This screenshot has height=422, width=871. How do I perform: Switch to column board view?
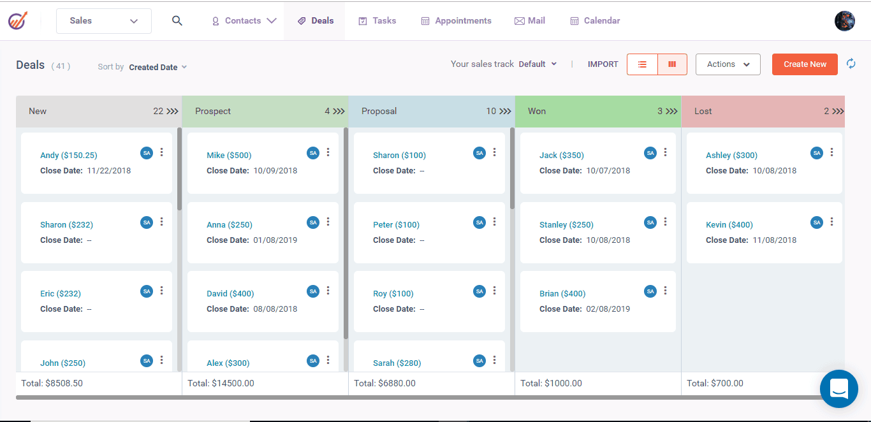pyautogui.click(x=671, y=64)
